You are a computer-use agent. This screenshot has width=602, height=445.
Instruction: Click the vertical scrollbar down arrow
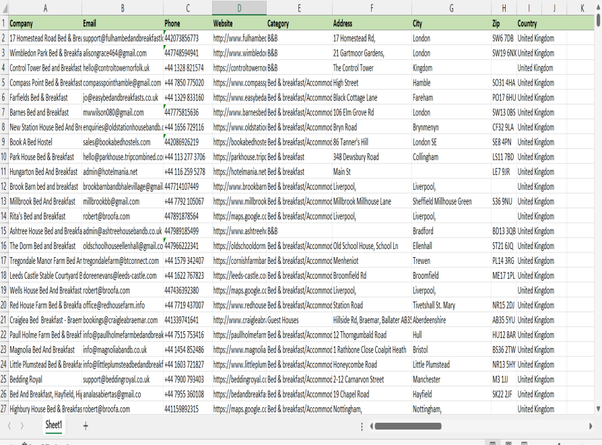tap(598, 408)
